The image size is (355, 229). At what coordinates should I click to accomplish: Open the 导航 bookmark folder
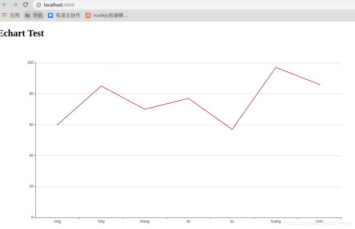34,15
